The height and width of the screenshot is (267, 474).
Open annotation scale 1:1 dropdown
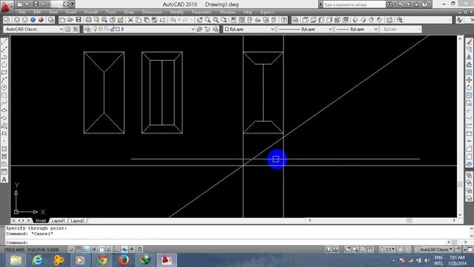pyautogui.click(x=388, y=249)
